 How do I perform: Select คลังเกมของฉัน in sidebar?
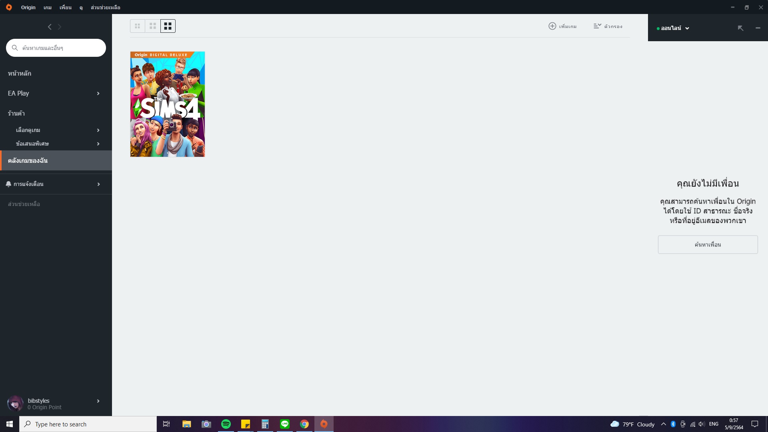[x=56, y=160]
